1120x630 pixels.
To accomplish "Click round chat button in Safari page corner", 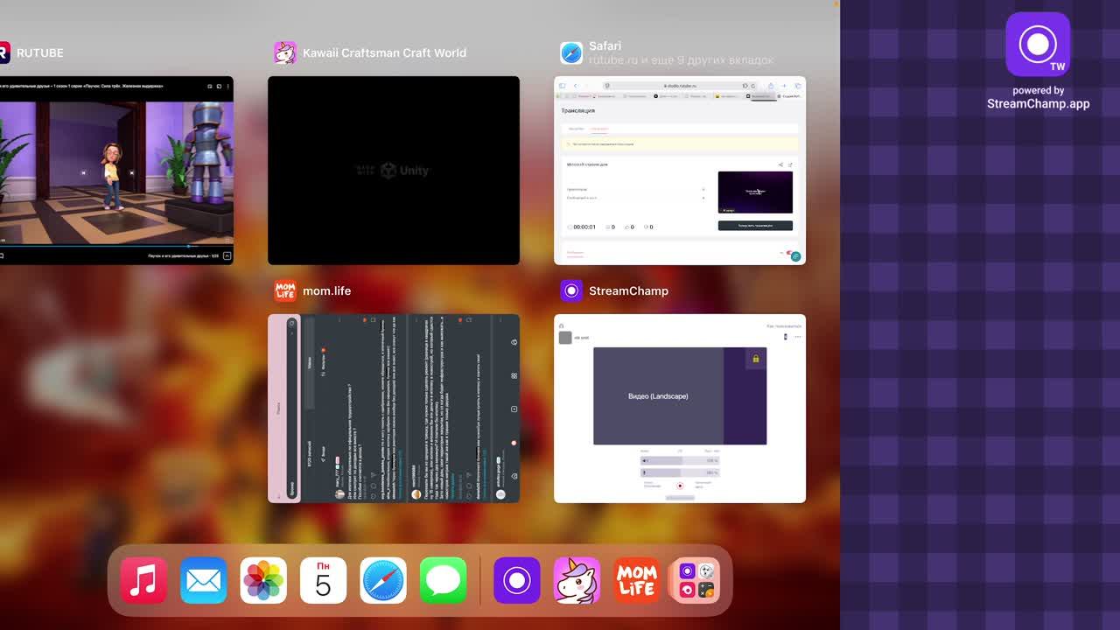I will (x=796, y=256).
